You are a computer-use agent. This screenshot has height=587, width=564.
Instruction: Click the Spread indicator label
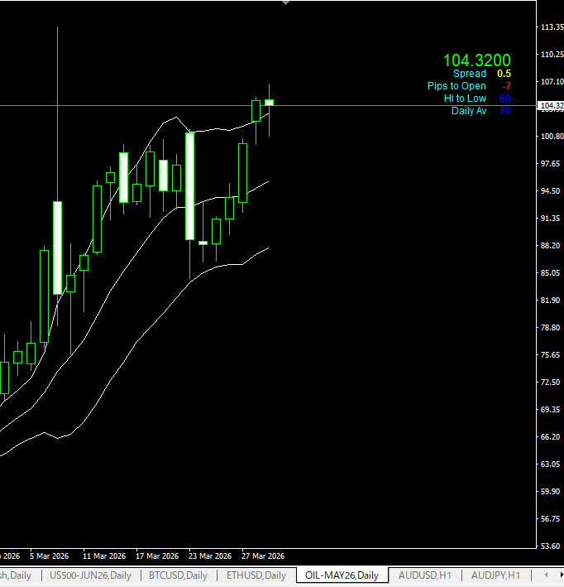[469, 74]
